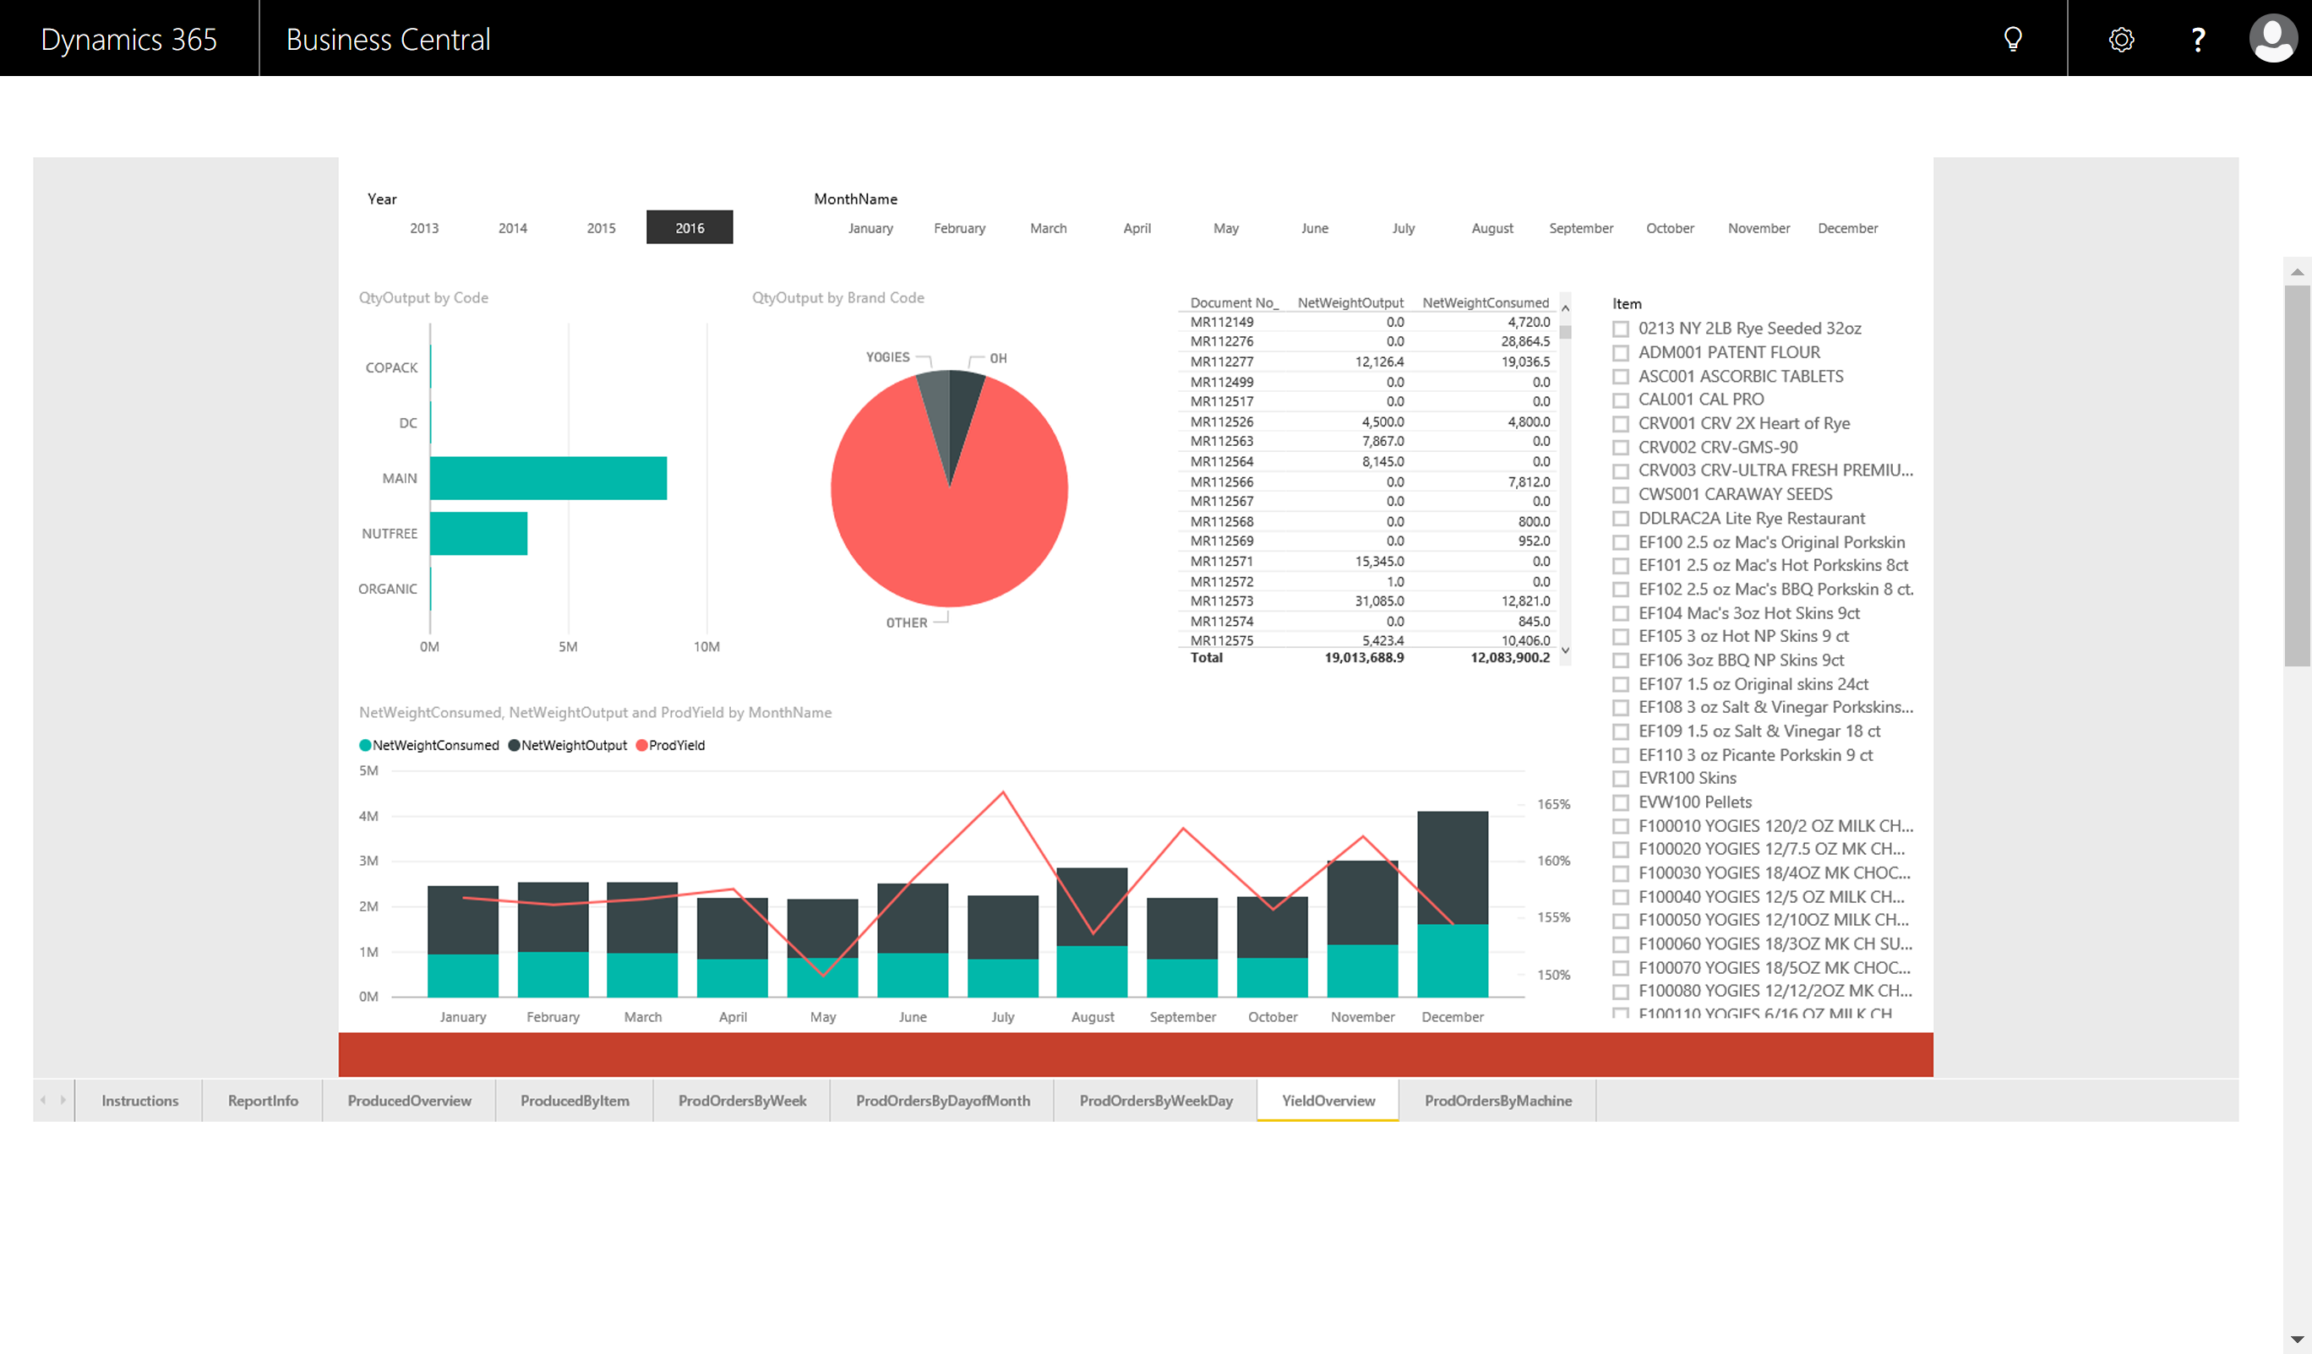This screenshot has height=1354, width=2312.
Task: Click the MAIN bar in chart
Action: [548, 478]
